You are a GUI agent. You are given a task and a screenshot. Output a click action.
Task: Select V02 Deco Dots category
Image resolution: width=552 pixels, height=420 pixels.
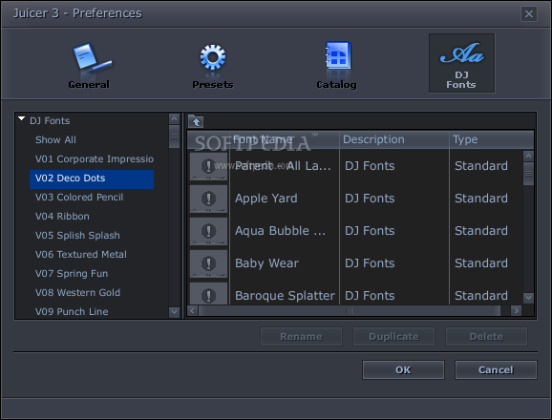pos(92,178)
